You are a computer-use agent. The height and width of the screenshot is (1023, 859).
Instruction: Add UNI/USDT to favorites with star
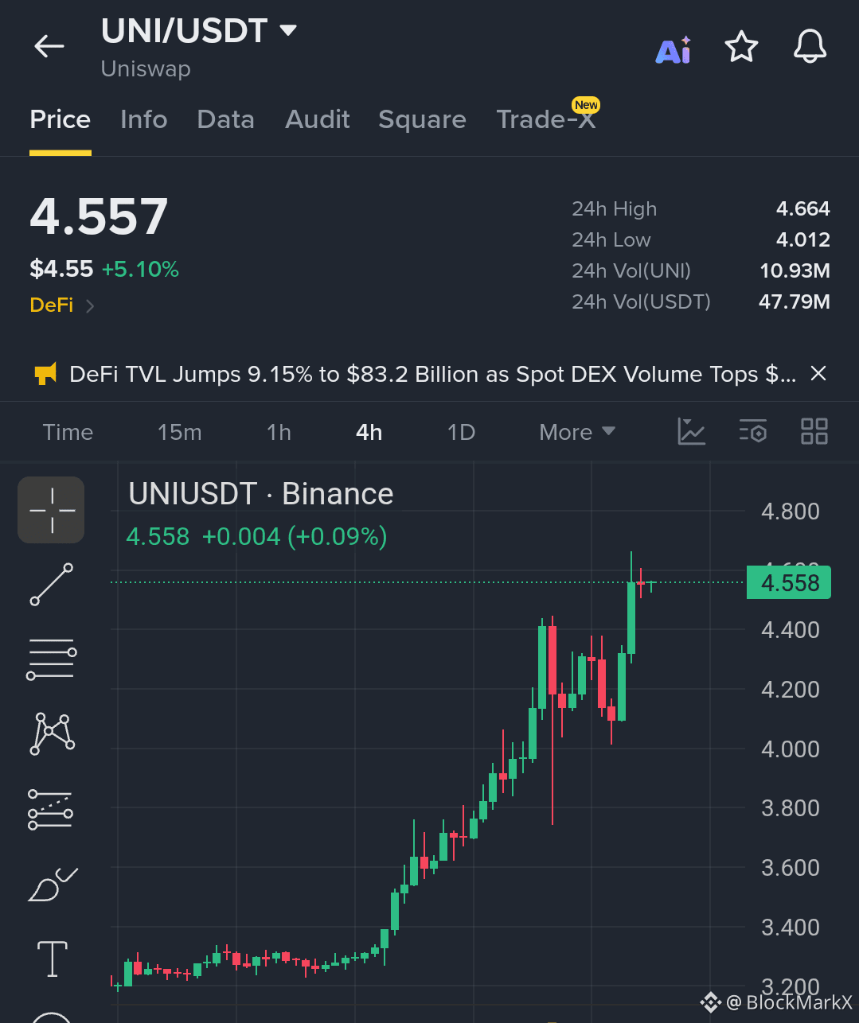point(741,47)
